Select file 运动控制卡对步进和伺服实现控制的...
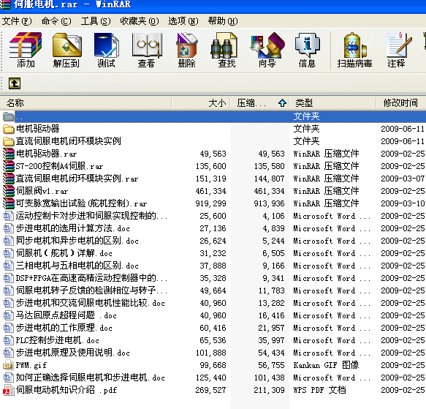 coord(91,216)
